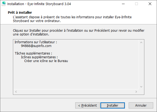157x112 pixels.
Task: Click the summary box down scroll arrow
Action: coord(141,87)
